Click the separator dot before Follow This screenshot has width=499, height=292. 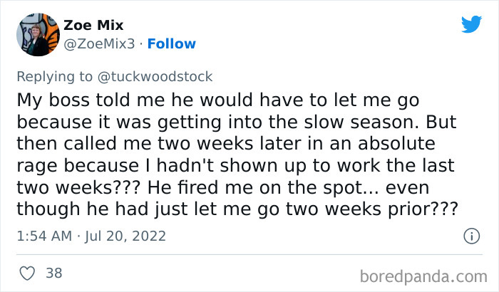[x=140, y=43]
